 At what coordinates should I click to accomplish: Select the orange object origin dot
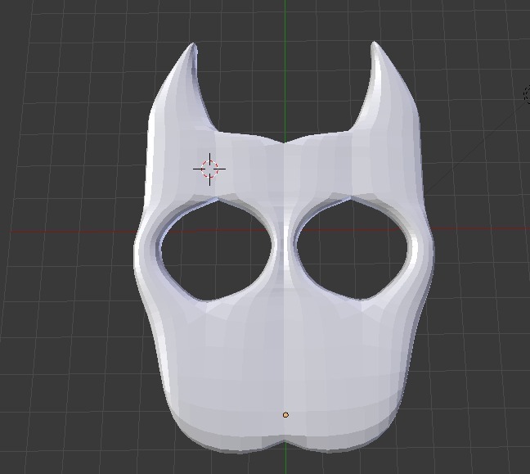[x=285, y=415]
